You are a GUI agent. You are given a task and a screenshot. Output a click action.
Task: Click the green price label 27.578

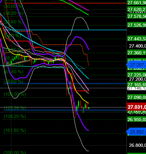137,16
